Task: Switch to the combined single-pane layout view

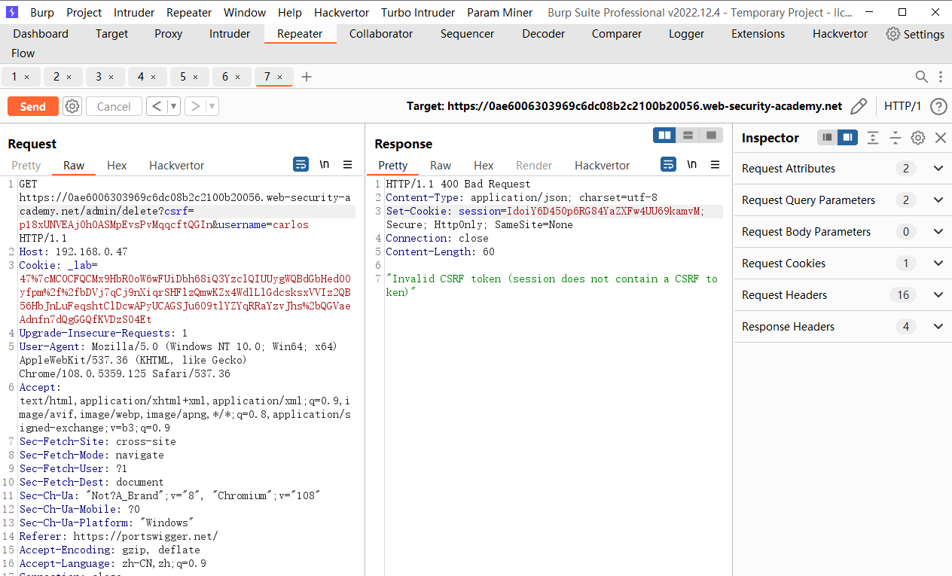Action: 711,134
